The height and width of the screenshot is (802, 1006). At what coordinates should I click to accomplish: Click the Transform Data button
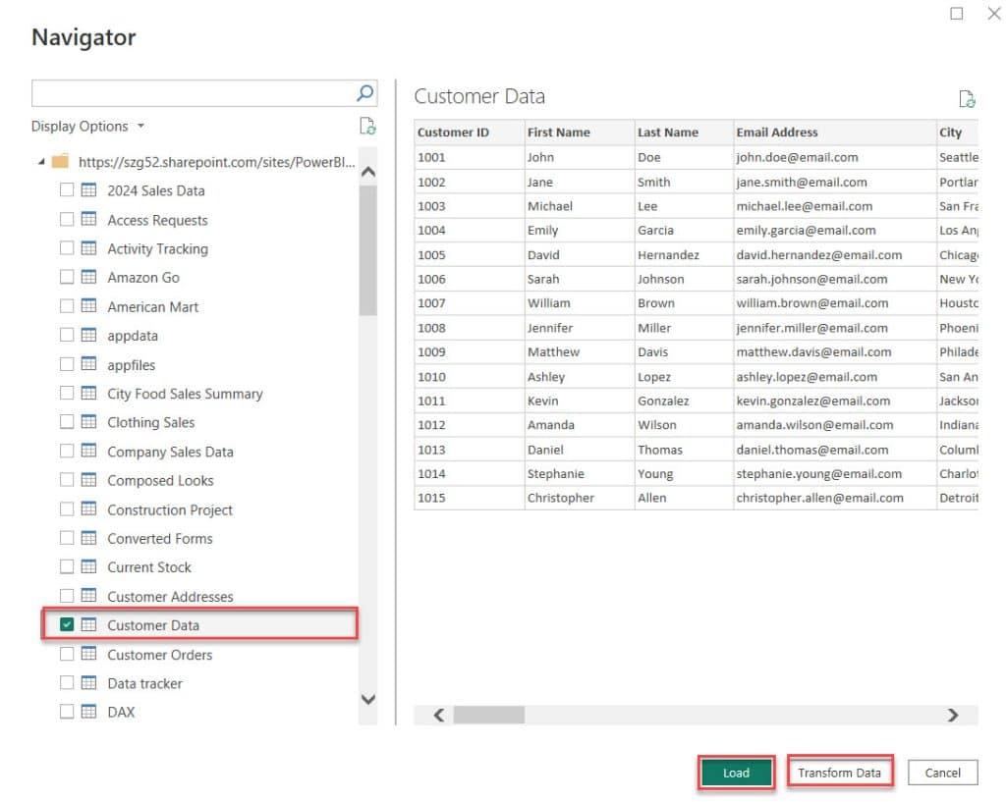point(839,773)
